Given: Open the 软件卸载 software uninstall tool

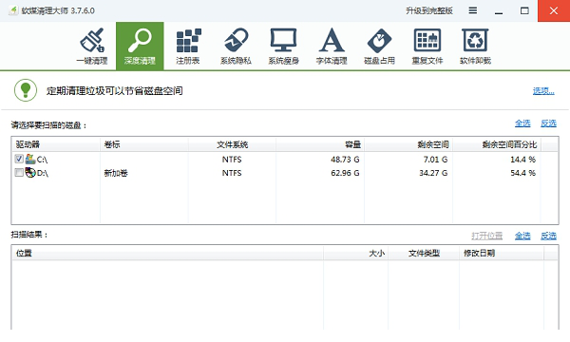Looking at the screenshot, I should pos(476,47).
